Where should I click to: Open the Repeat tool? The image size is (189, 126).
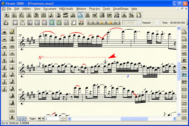click(102, 15)
